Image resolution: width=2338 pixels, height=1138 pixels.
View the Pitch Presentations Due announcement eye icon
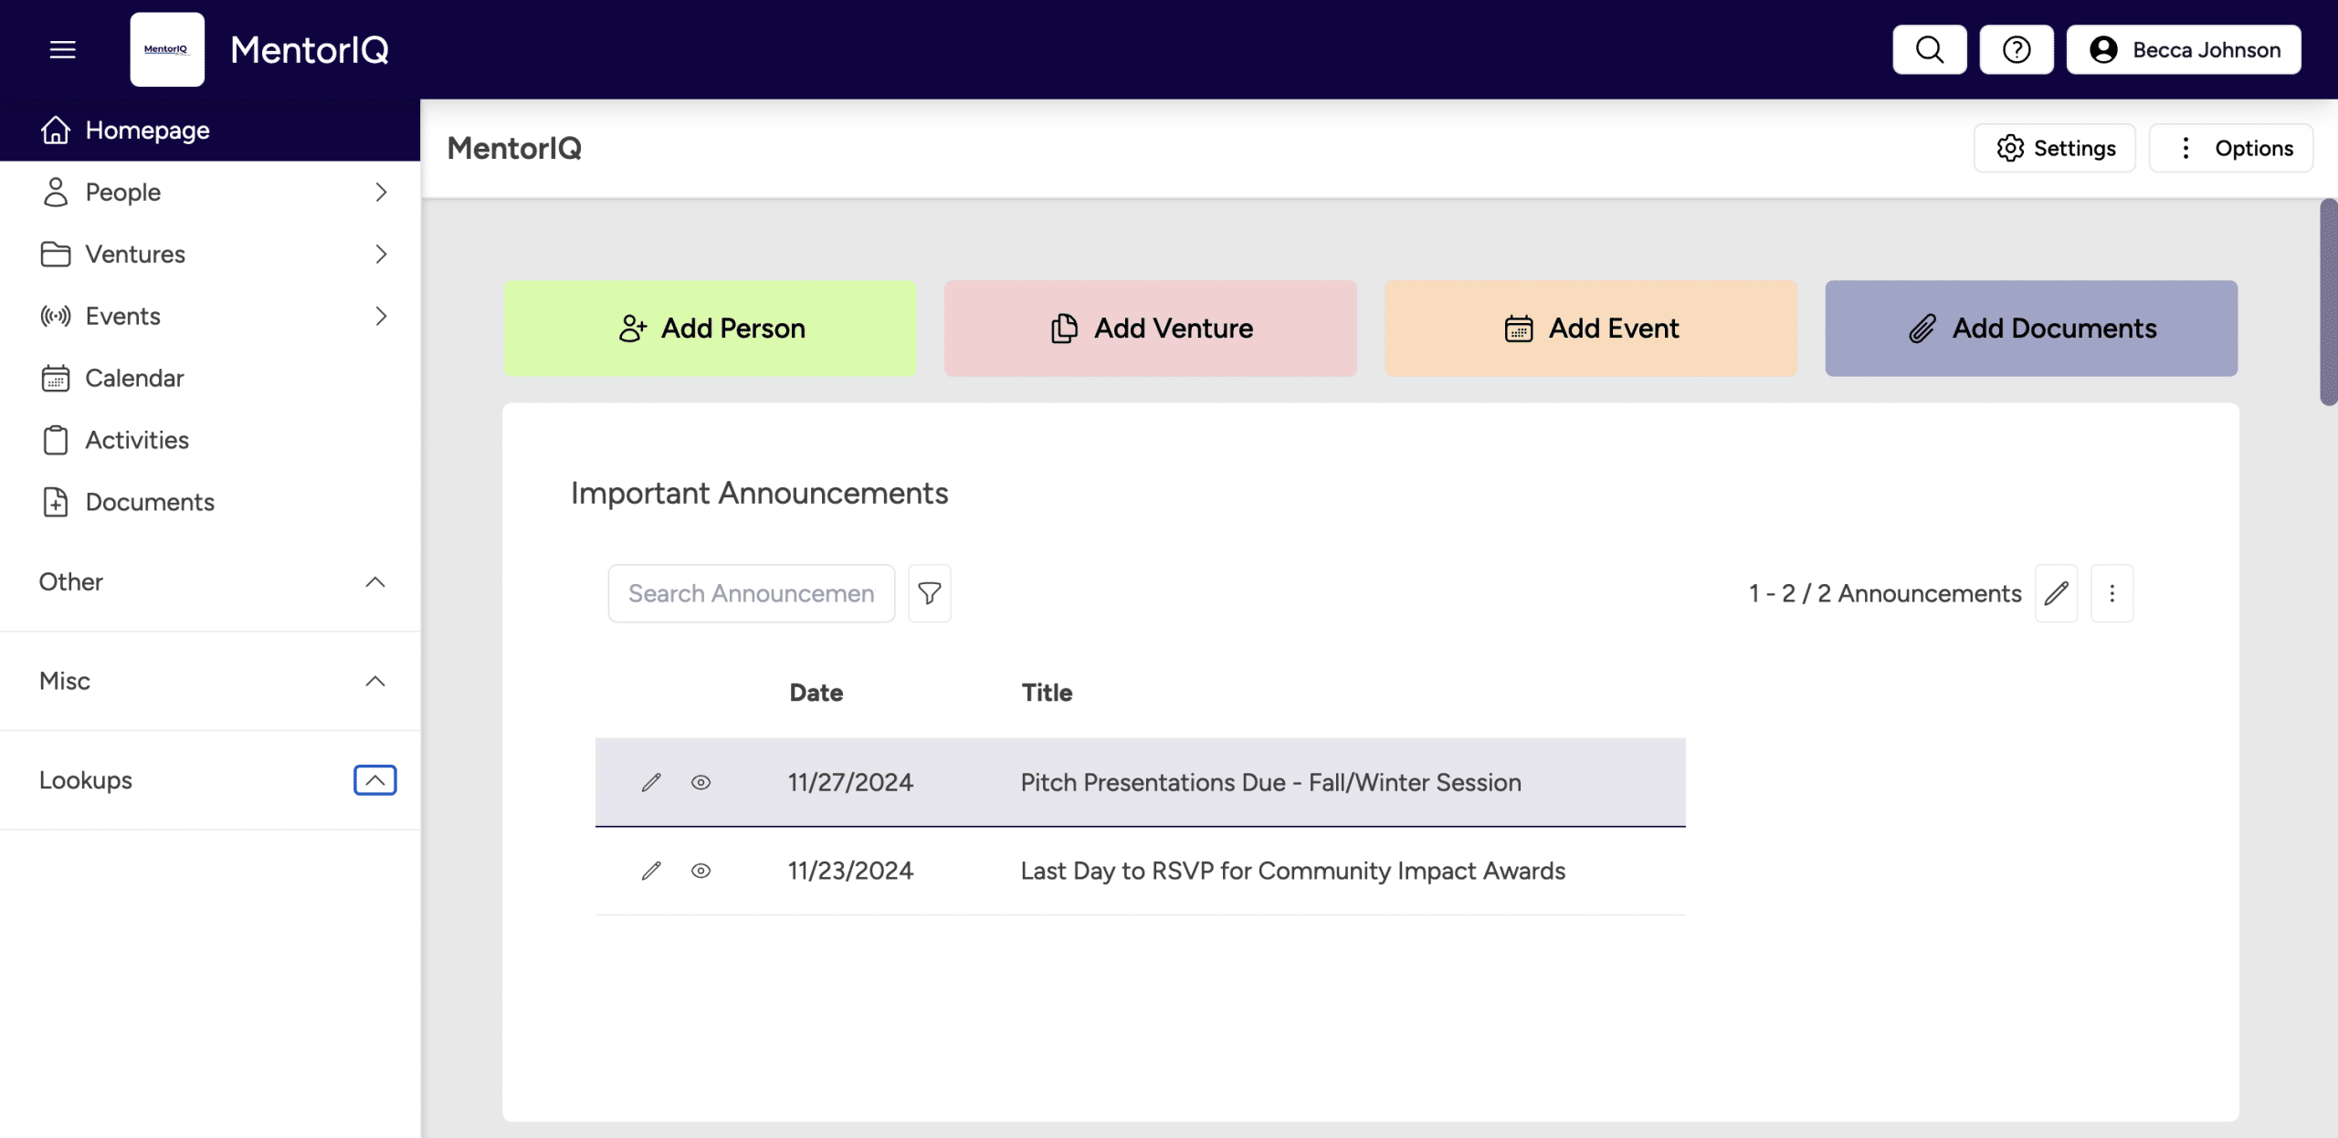click(x=700, y=782)
